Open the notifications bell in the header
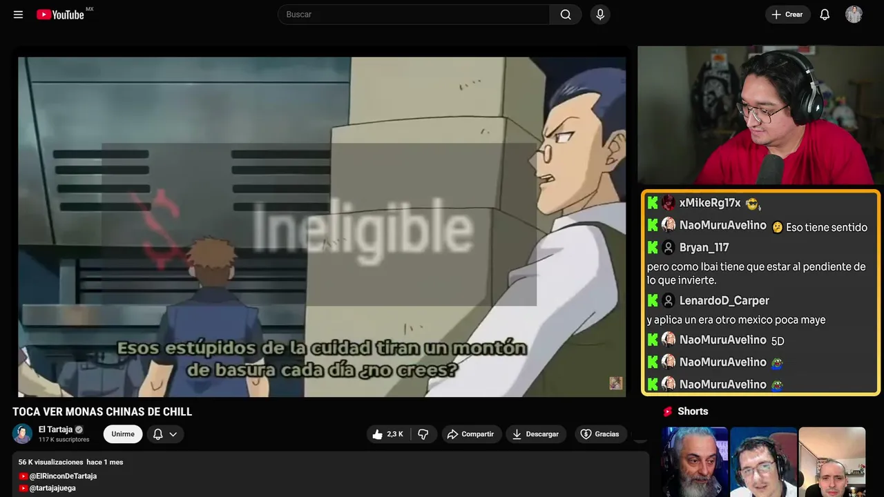The image size is (884, 497). [x=825, y=14]
